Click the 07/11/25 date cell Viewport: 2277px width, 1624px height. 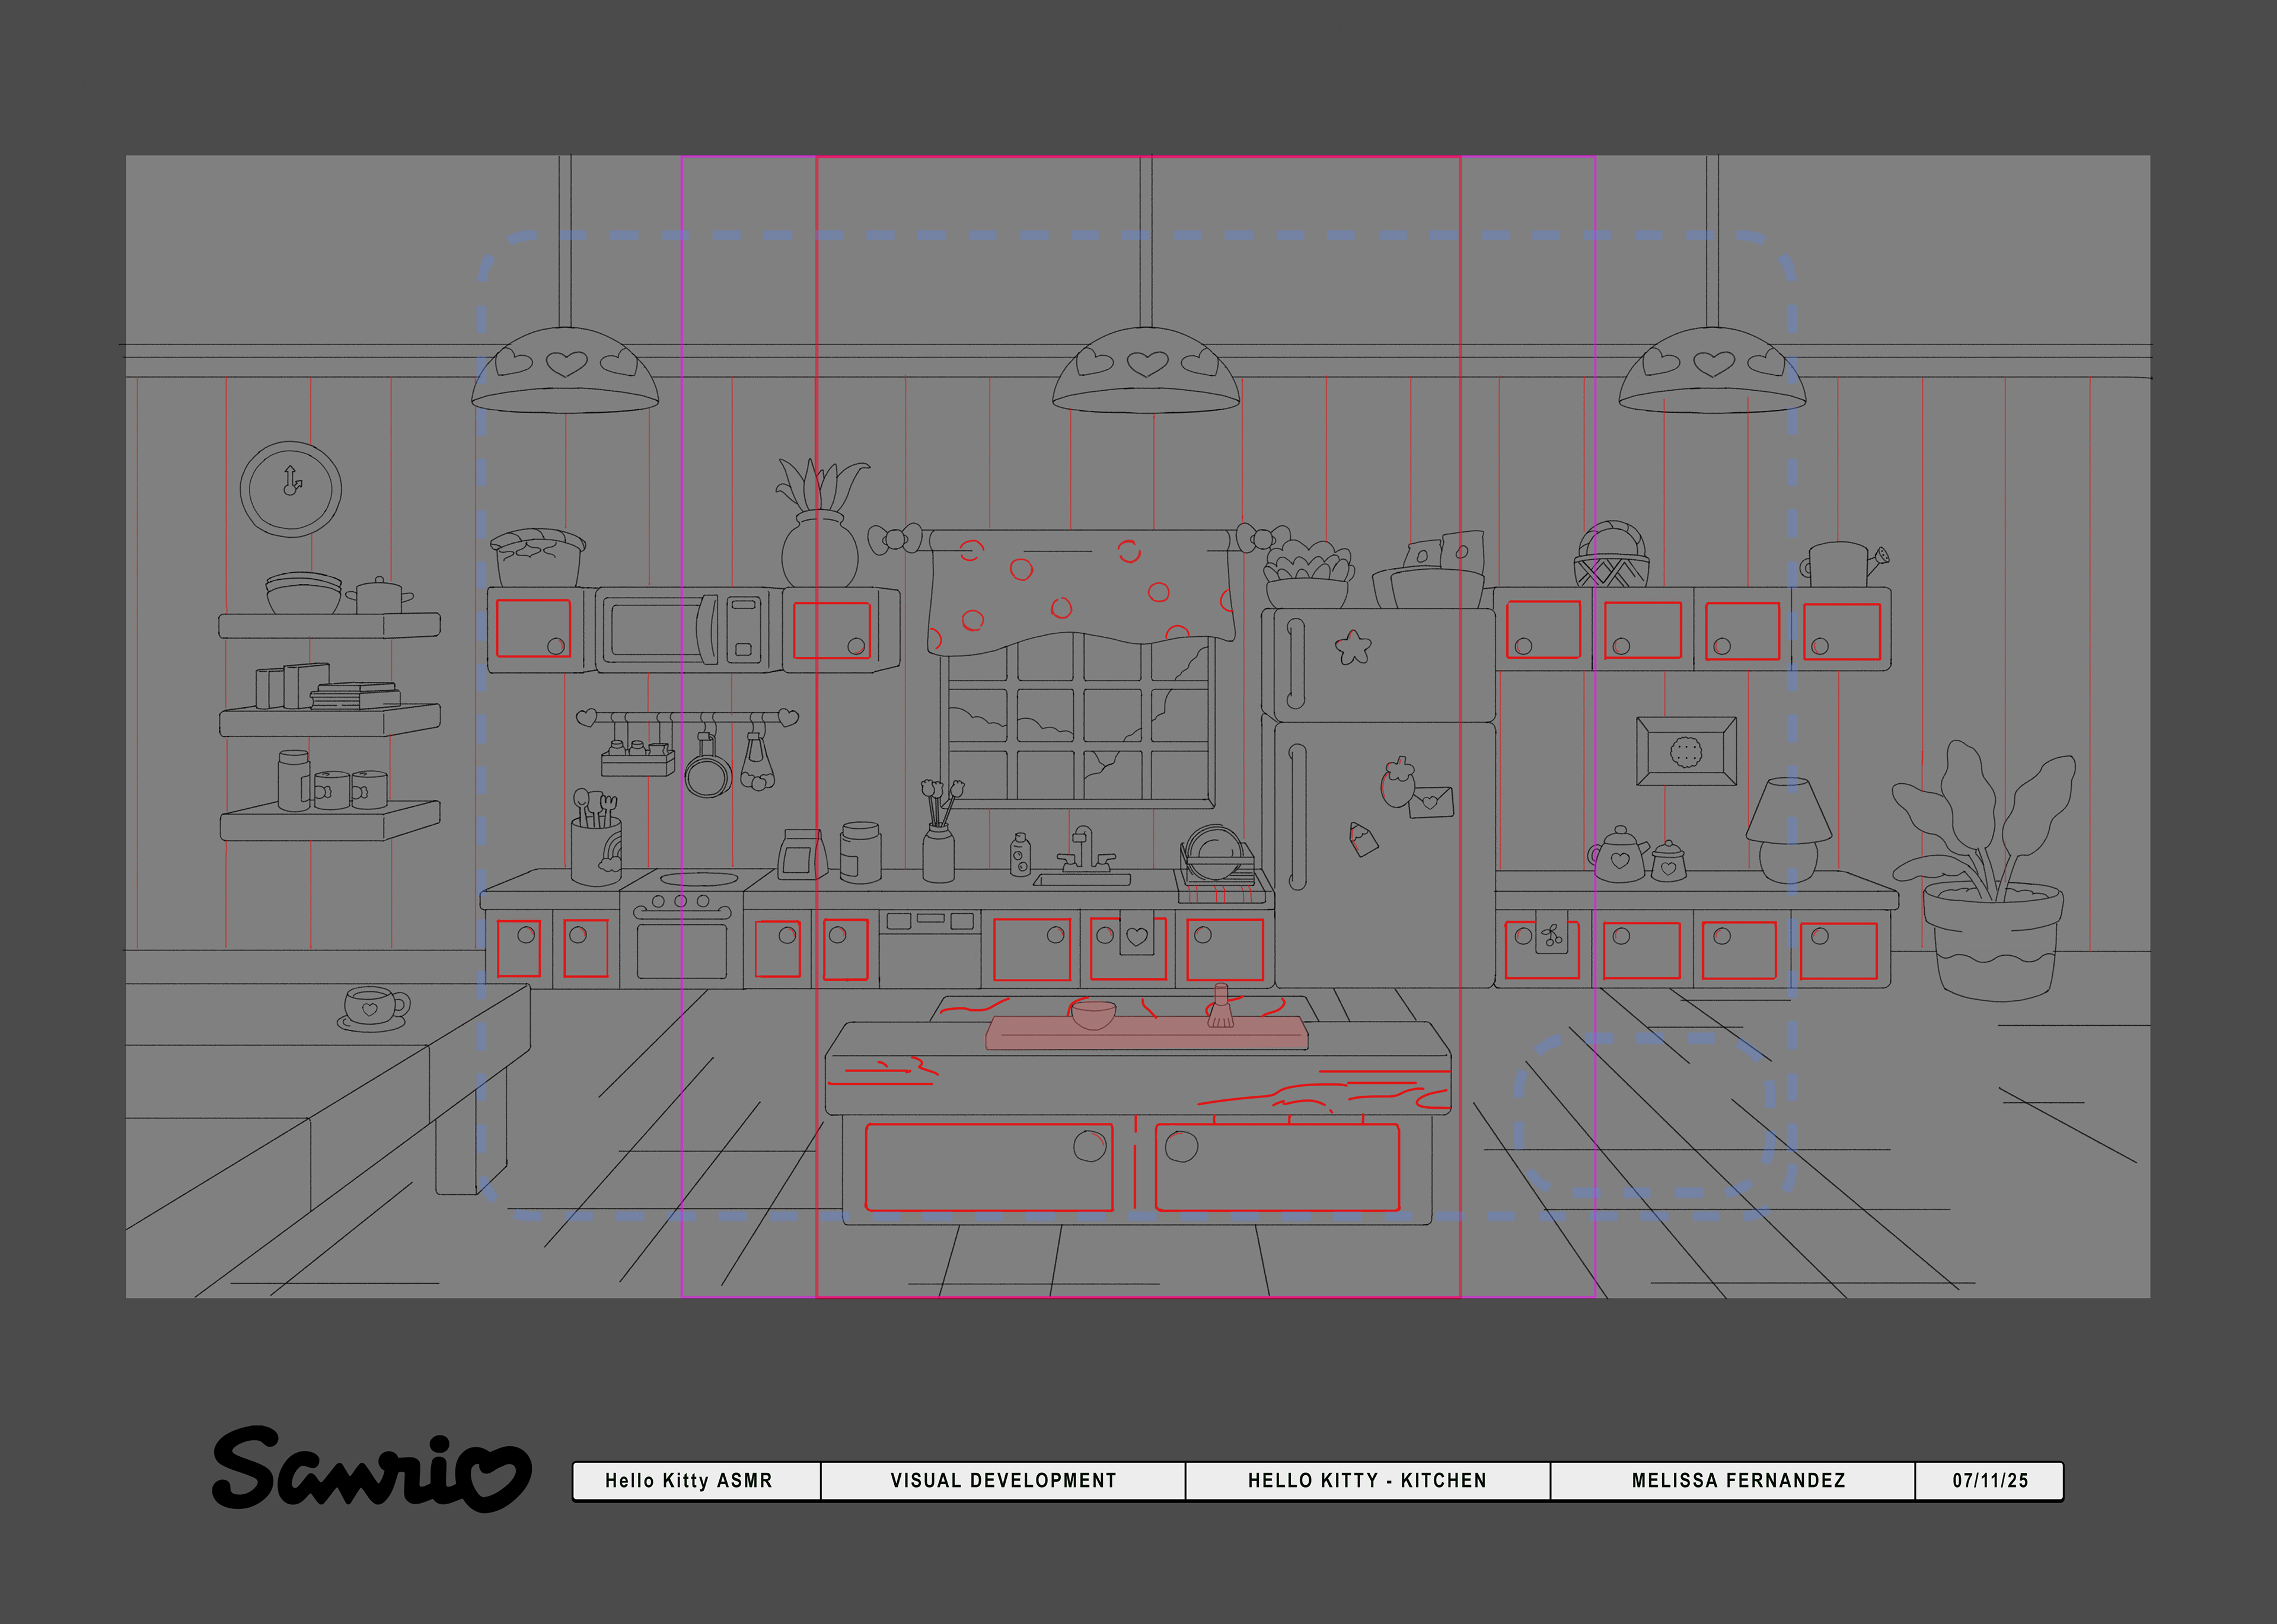[1989, 1481]
